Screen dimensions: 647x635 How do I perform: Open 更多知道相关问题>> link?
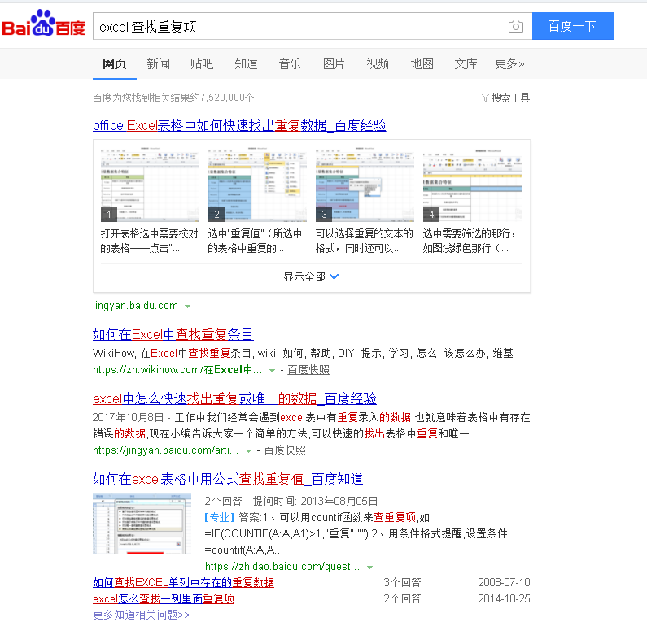[x=141, y=615]
